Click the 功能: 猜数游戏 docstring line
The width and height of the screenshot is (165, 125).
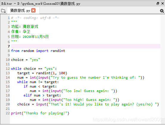tap(25, 26)
